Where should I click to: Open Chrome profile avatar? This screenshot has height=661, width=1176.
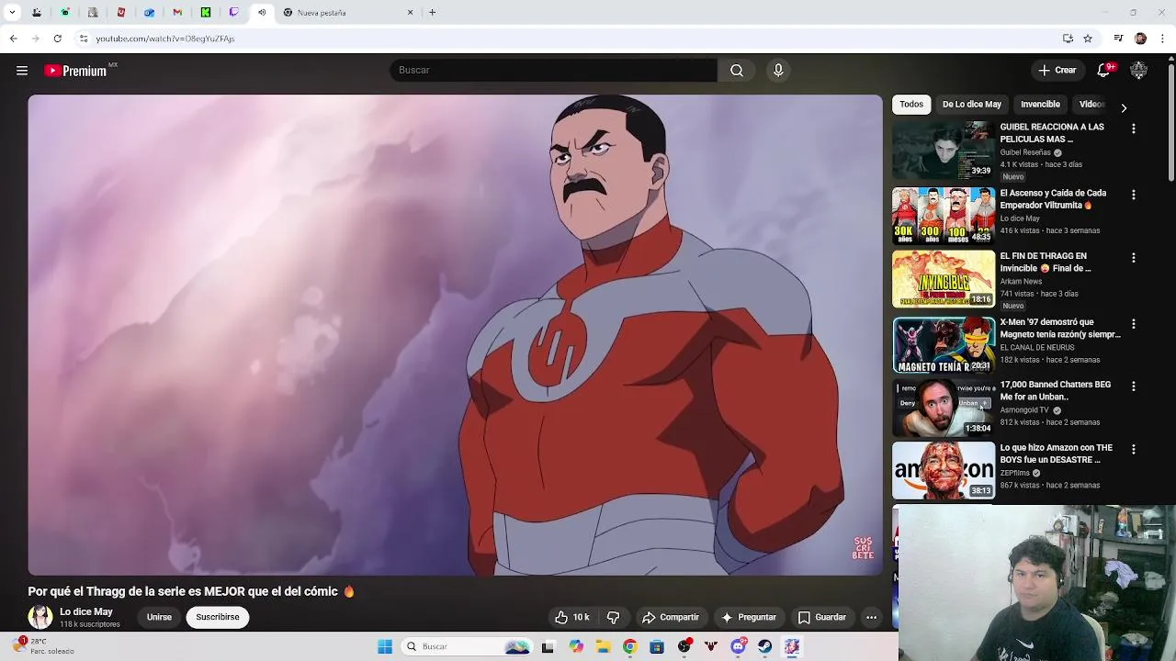click(x=1140, y=39)
